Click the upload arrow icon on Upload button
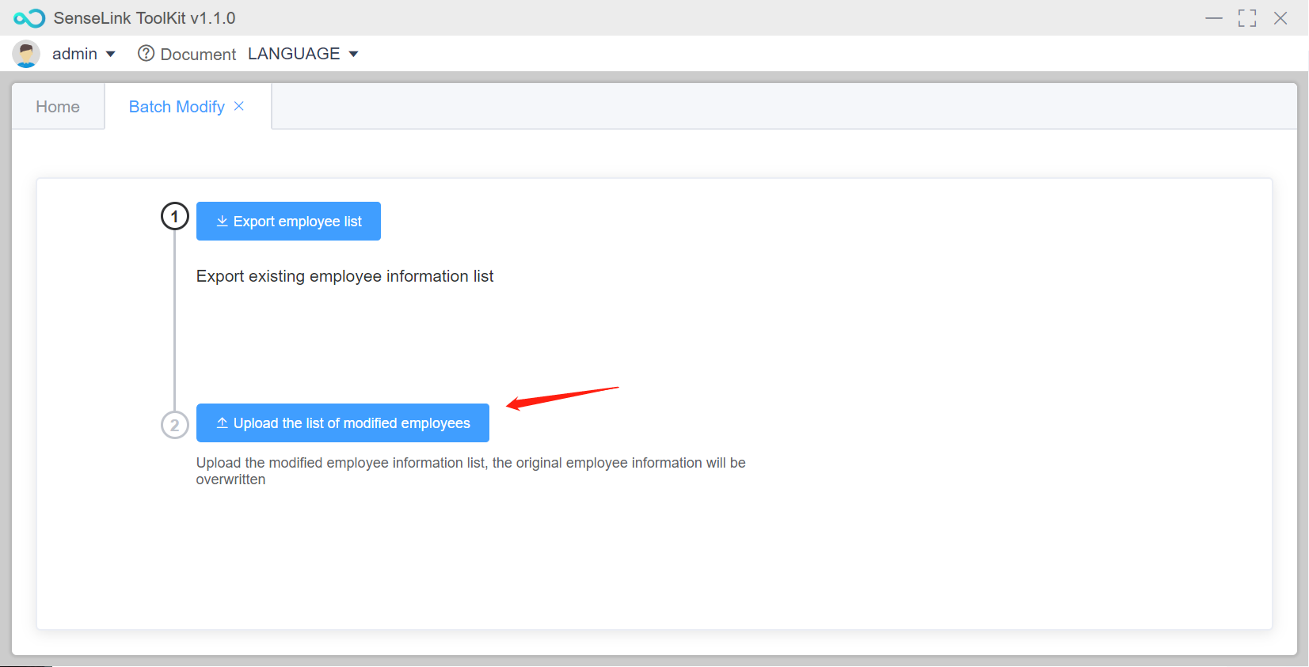The image size is (1309, 667). point(223,423)
